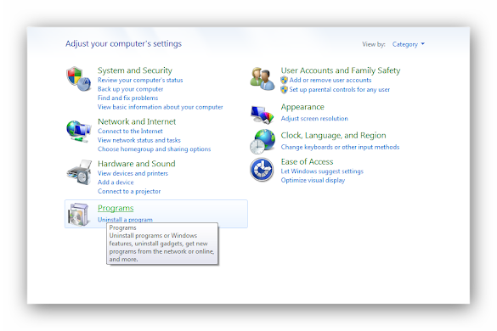Click Let Windows suggest settings

coord(322,171)
